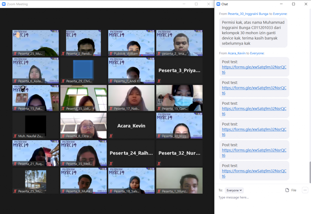Click muted mic icon under Peserta_24_Raih
This screenshot has height=214, width=311.
[x=111, y=164]
